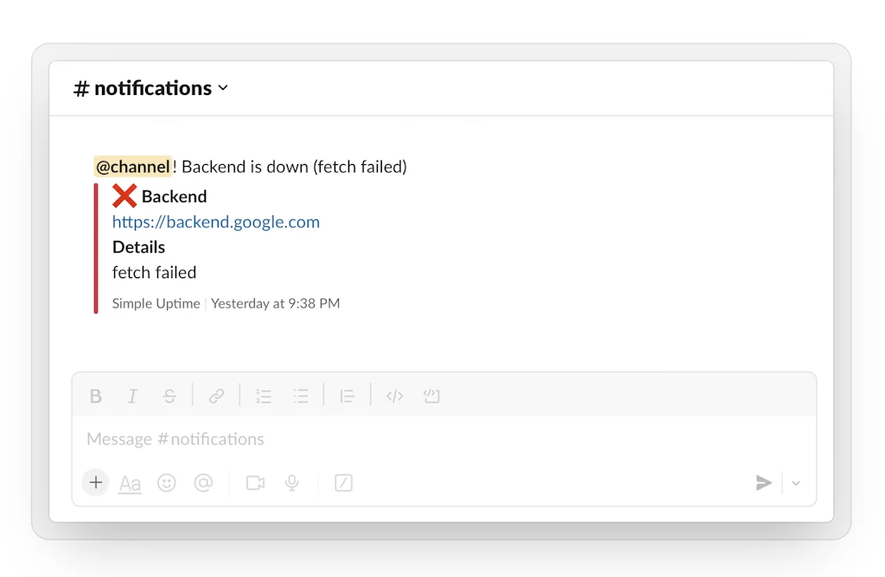Select the italic formatting icon
Viewport: 885px width, 577px height.
132,396
